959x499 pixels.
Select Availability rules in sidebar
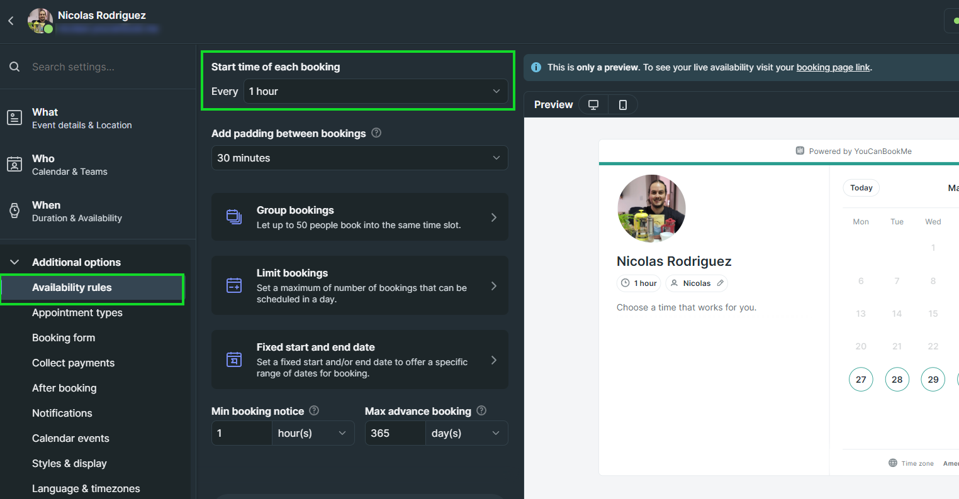coord(93,288)
